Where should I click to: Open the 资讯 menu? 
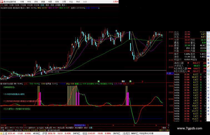(36, 2)
